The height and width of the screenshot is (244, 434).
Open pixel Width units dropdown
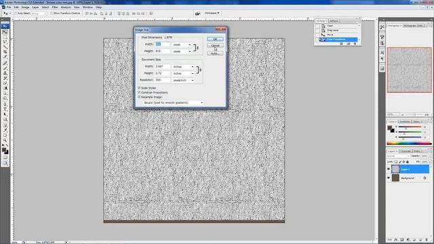click(x=182, y=45)
